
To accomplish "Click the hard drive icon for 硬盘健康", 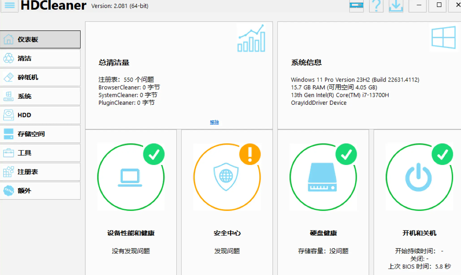I will pyautogui.click(x=322, y=177).
